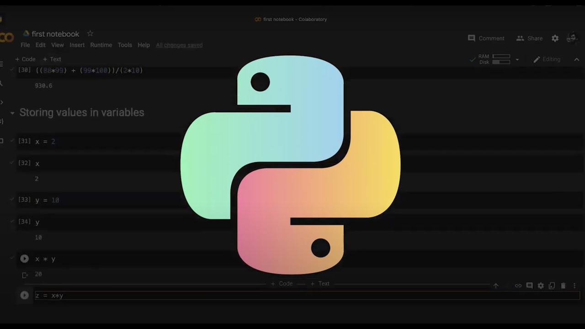
Task: Run the z = x*y cell
Action: click(25, 295)
